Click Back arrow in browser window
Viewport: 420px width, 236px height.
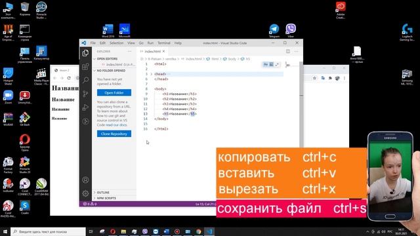click(55, 78)
